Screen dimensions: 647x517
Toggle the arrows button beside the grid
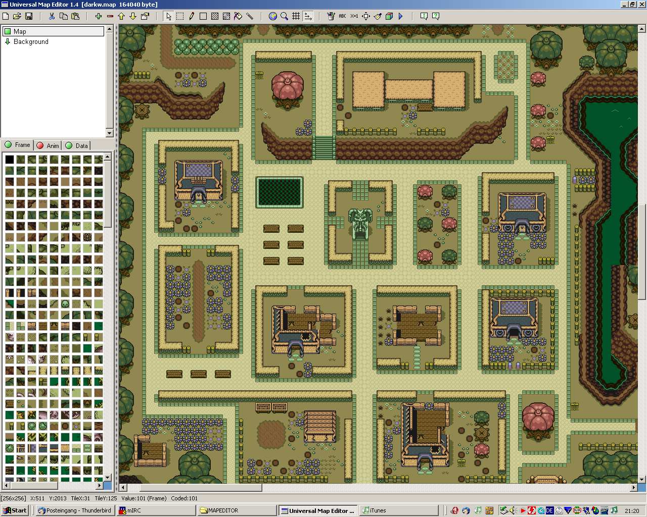point(308,16)
